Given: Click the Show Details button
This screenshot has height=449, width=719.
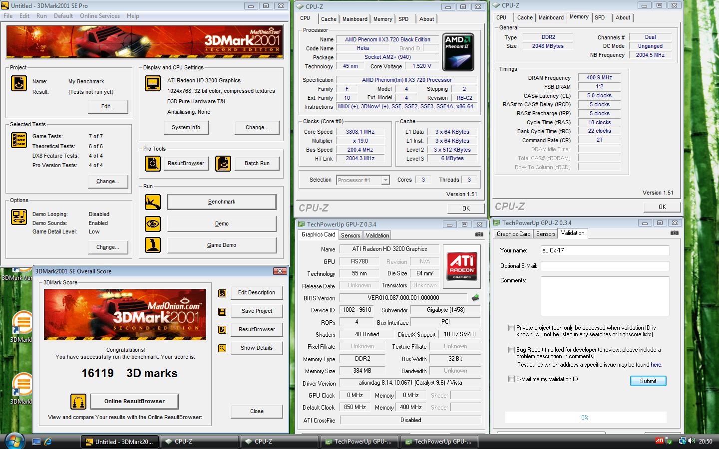Looking at the screenshot, I should tap(257, 348).
